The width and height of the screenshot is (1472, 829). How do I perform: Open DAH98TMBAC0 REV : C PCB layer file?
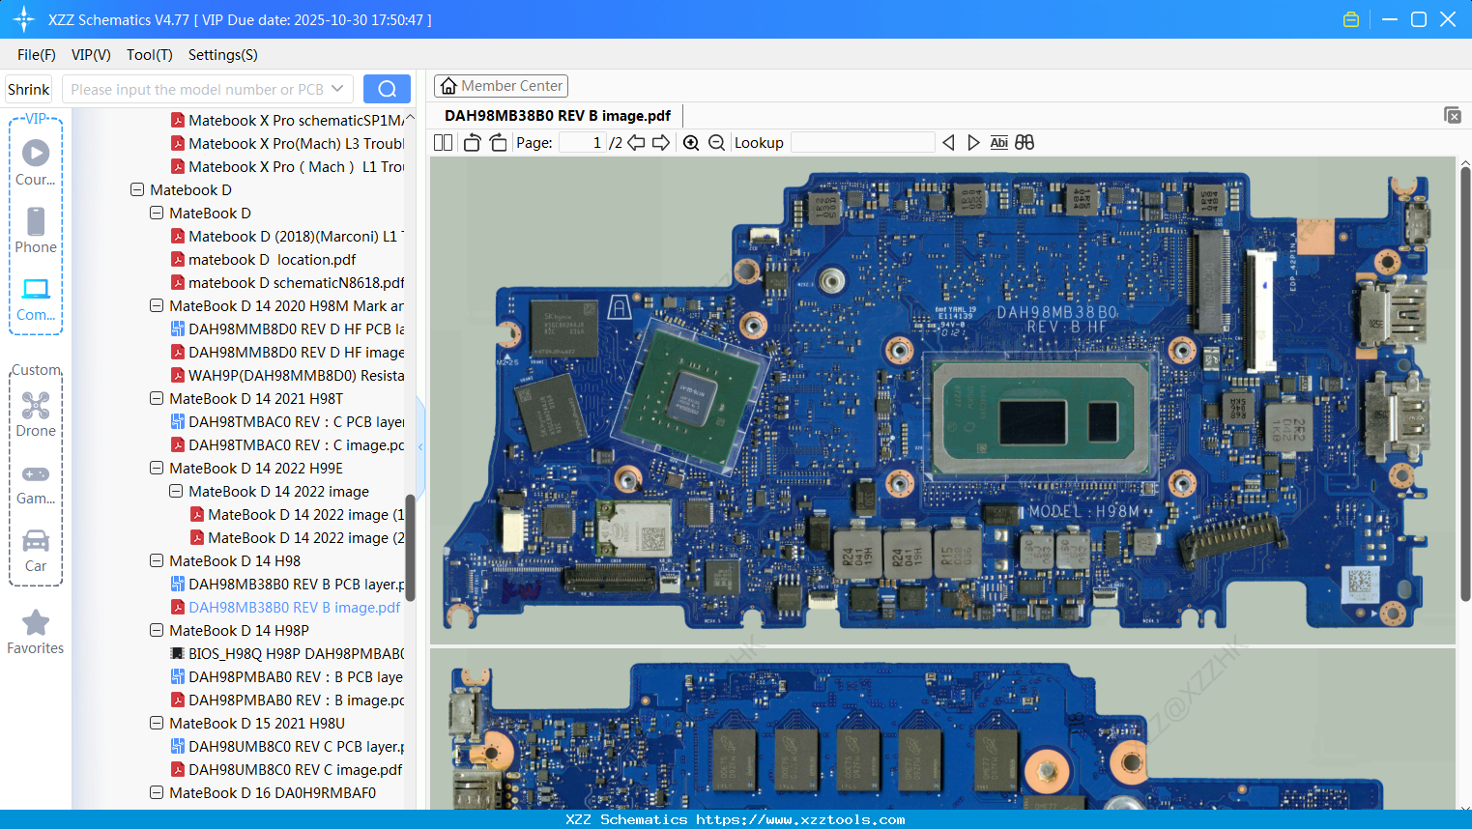click(x=296, y=422)
